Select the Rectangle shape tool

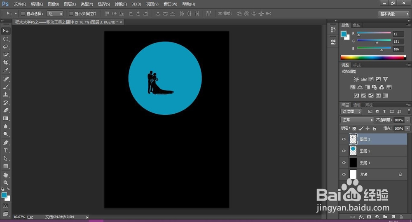pos(5,166)
